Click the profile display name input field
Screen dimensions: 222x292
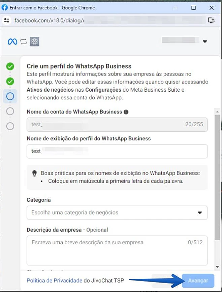pyautogui.click(x=117, y=151)
